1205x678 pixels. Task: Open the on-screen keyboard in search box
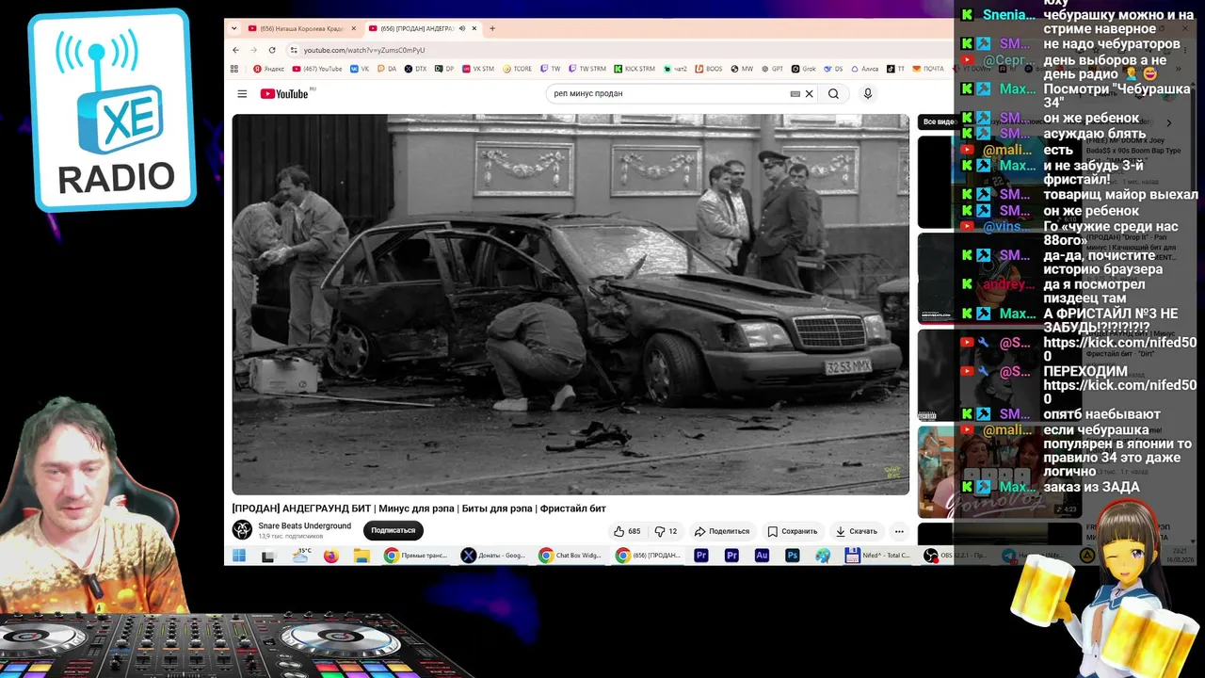pyautogui.click(x=795, y=93)
